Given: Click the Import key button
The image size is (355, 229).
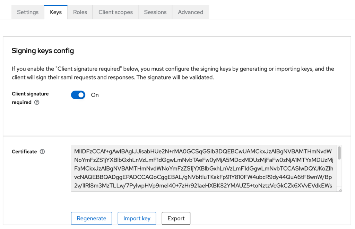Looking at the screenshot, I should pyautogui.click(x=137, y=218).
